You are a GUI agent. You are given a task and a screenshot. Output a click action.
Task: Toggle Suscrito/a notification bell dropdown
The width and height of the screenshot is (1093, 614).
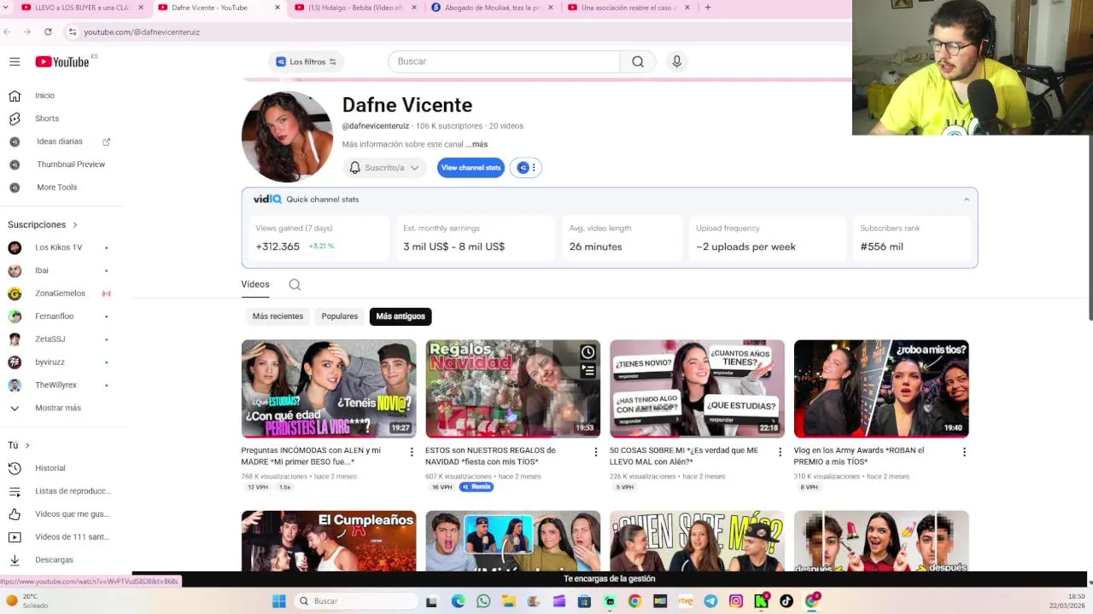[x=384, y=168]
